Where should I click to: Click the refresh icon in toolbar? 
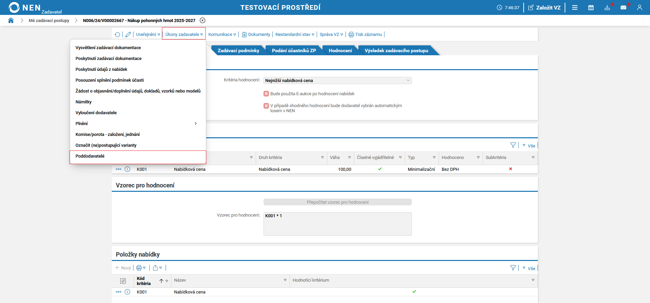pos(117,35)
